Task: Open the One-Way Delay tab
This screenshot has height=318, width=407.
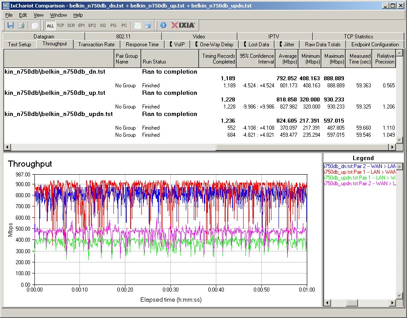Action: pyautogui.click(x=215, y=45)
